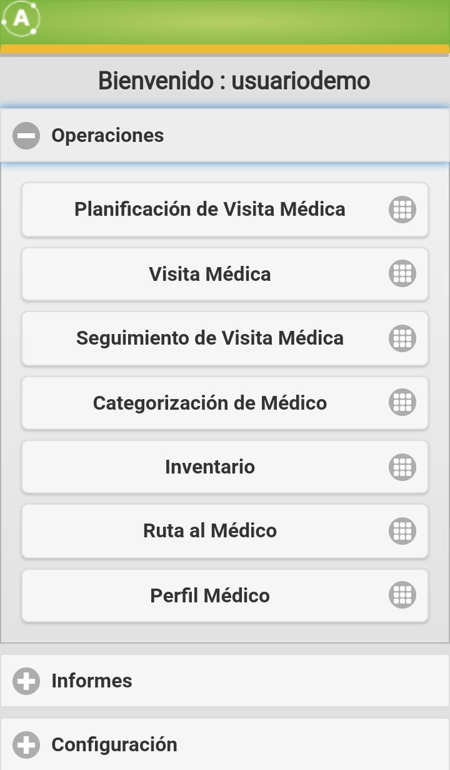The image size is (450, 770).
Task: Click the grid icon beside Visita Médica
Action: 402,274
